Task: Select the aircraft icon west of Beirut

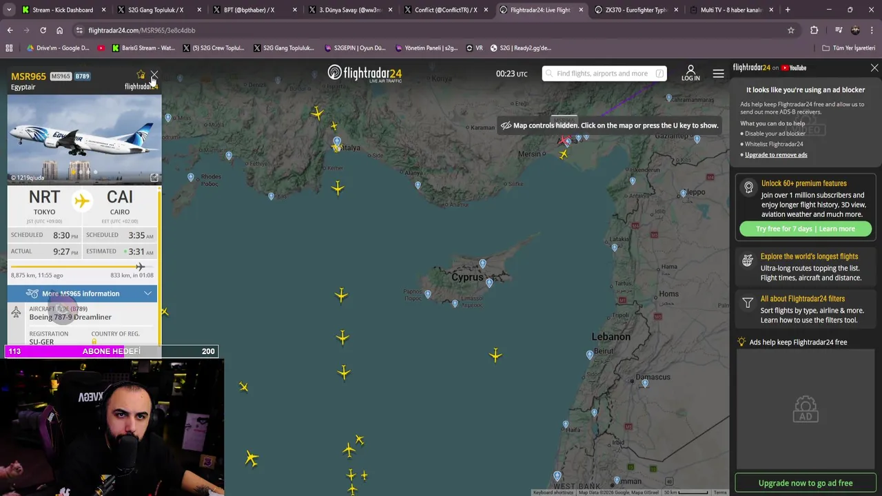Action: click(x=495, y=355)
